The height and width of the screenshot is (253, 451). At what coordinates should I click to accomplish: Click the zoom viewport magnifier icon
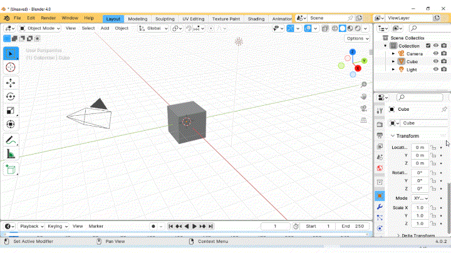pyautogui.click(x=363, y=85)
